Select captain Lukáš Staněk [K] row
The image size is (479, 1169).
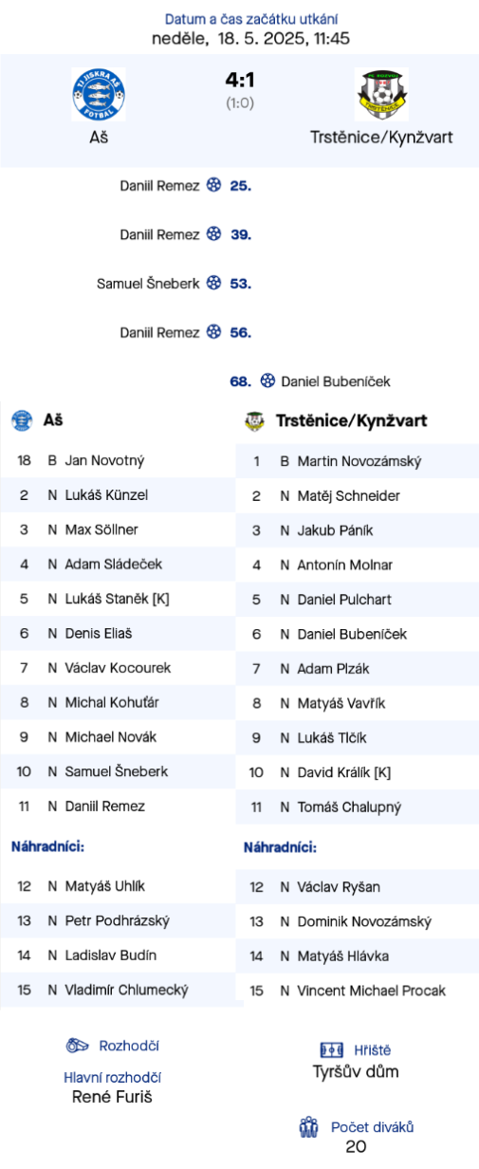click(x=118, y=599)
